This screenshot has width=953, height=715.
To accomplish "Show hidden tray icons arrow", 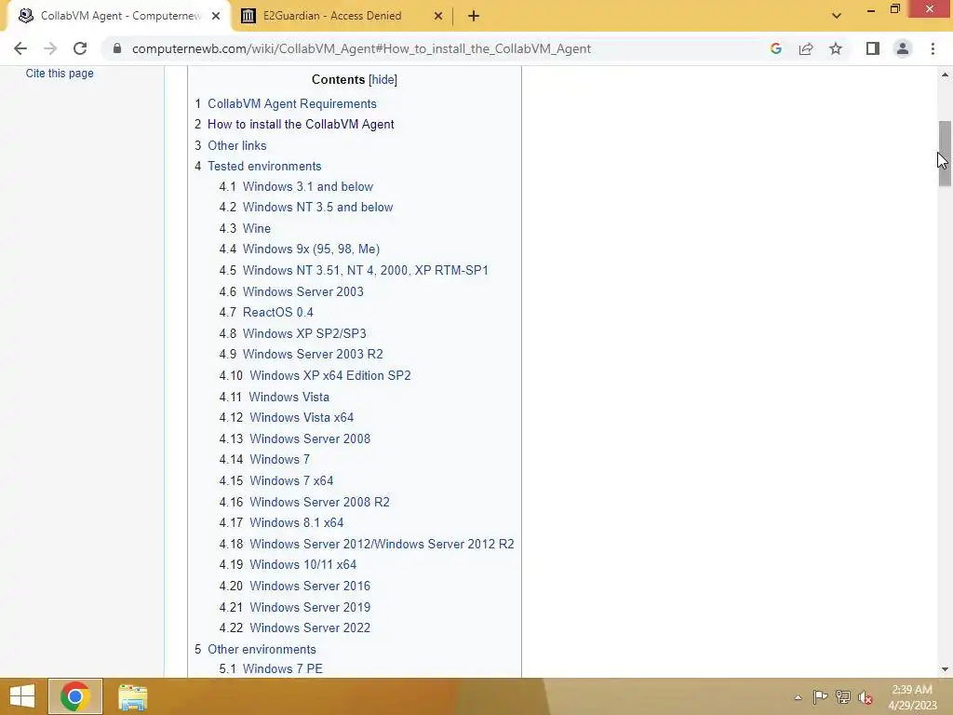I will coord(798,697).
